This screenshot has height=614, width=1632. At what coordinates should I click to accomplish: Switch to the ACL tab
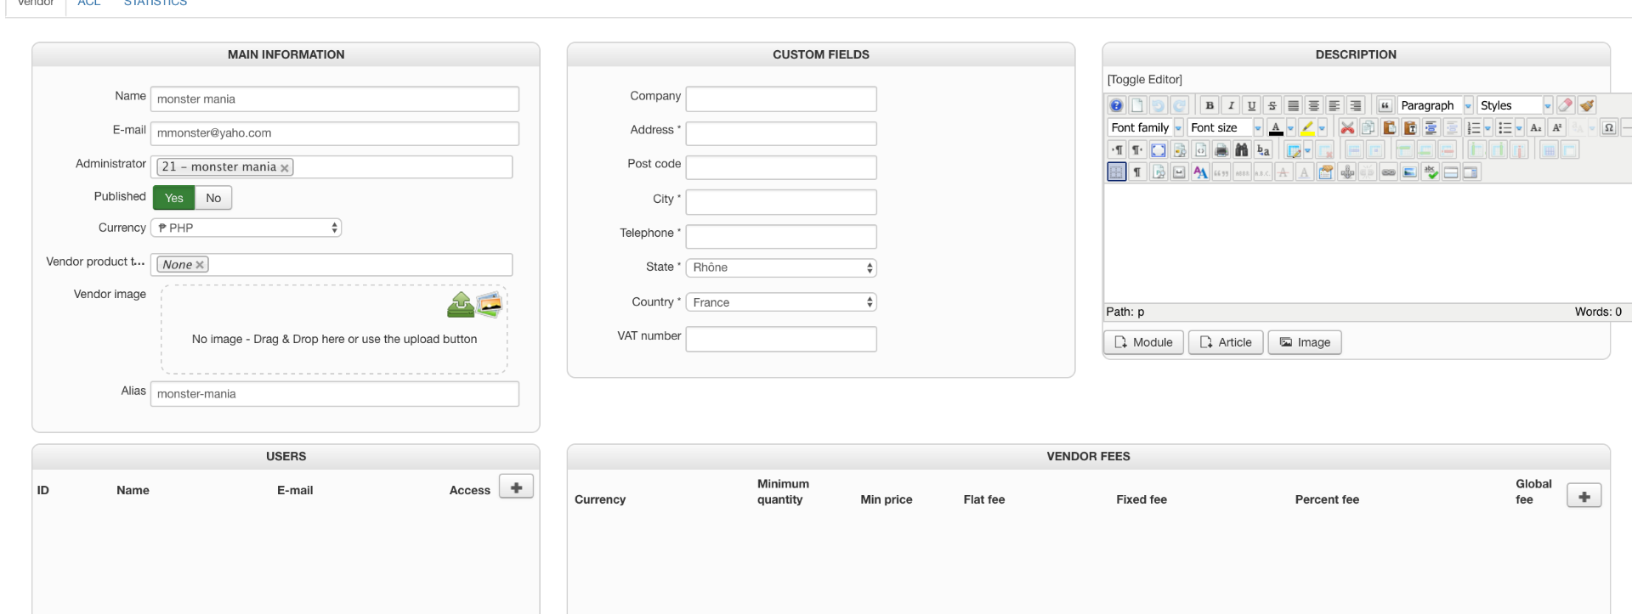(89, 3)
